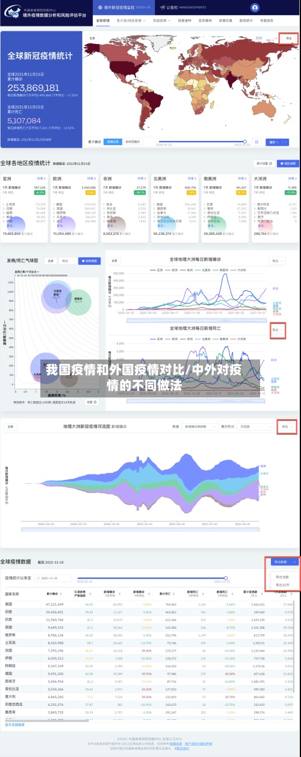301x757 pixels.
Task: Open 导出 dropdown of daily new cases chart
Action: (x=278, y=261)
